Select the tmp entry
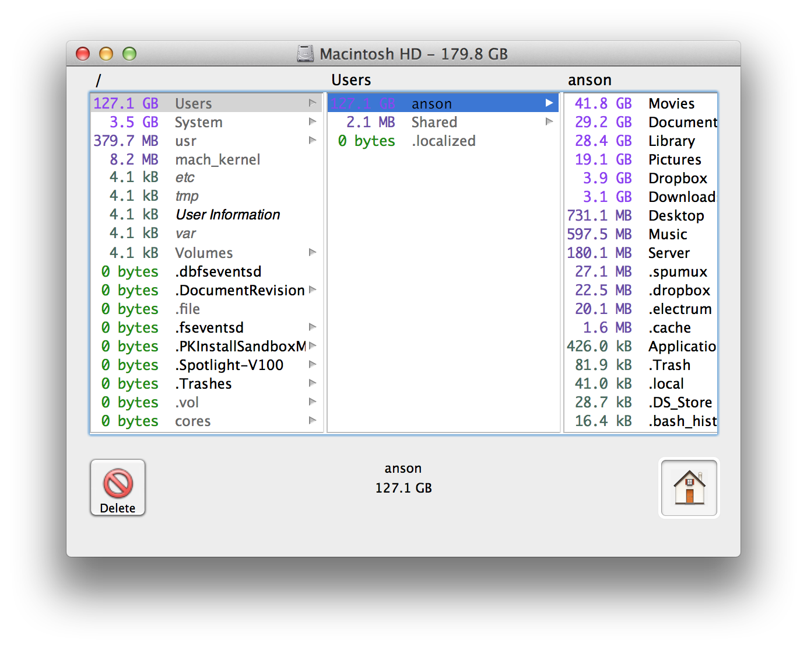 (x=206, y=196)
